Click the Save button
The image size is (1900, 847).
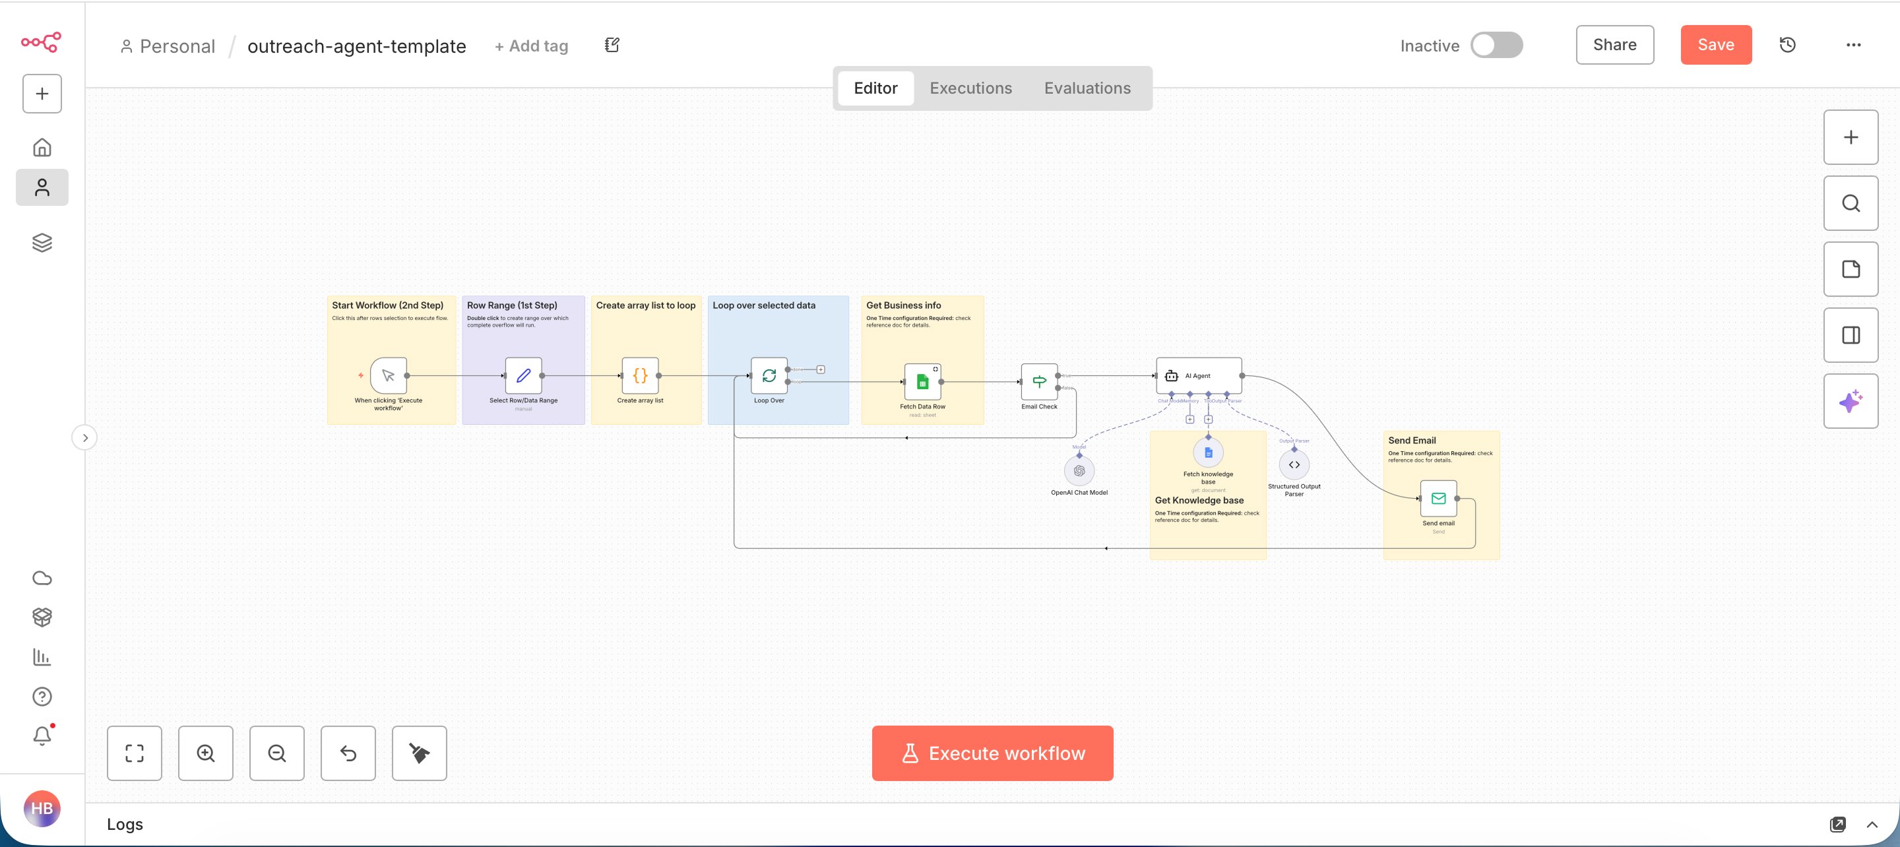coord(1715,45)
